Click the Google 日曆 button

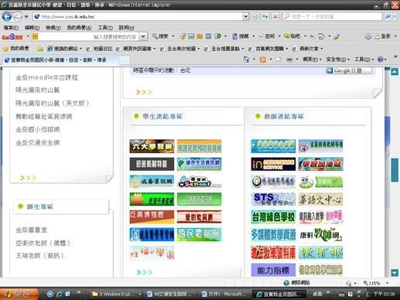pos(349,70)
